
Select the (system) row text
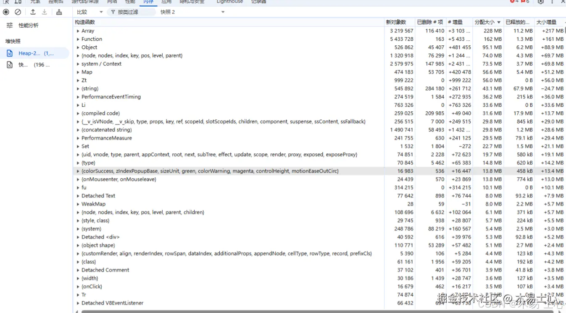pyautogui.click(x=92, y=229)
